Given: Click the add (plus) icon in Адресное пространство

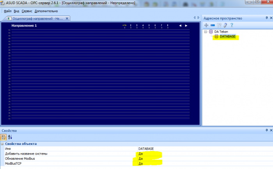Looking at the screenshot, I should [x=206, y=25].
